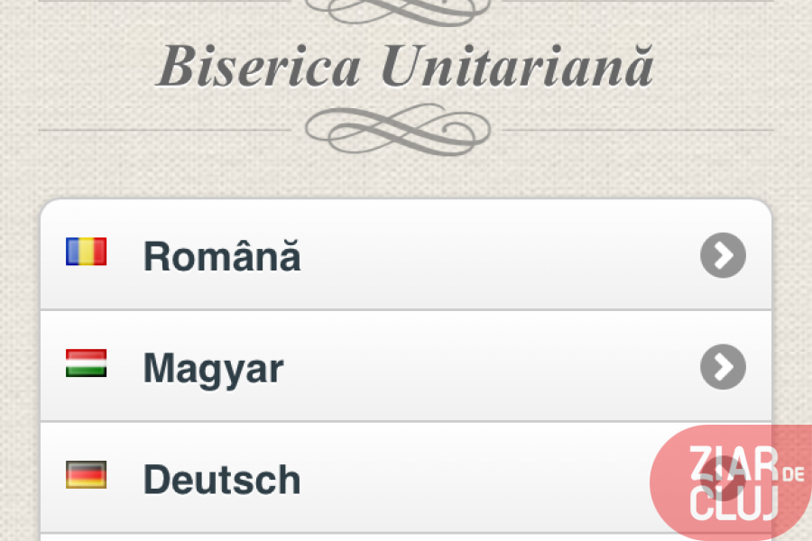Click the divider line right of the lower ornament
This screenshot has height=541, width=812.
(x=636, y=131)
